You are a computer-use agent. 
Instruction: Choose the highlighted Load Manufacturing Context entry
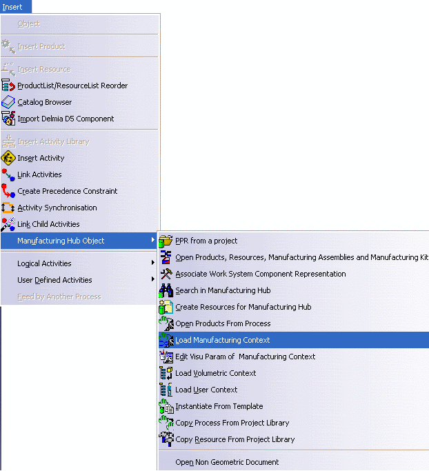coord(294,340)
